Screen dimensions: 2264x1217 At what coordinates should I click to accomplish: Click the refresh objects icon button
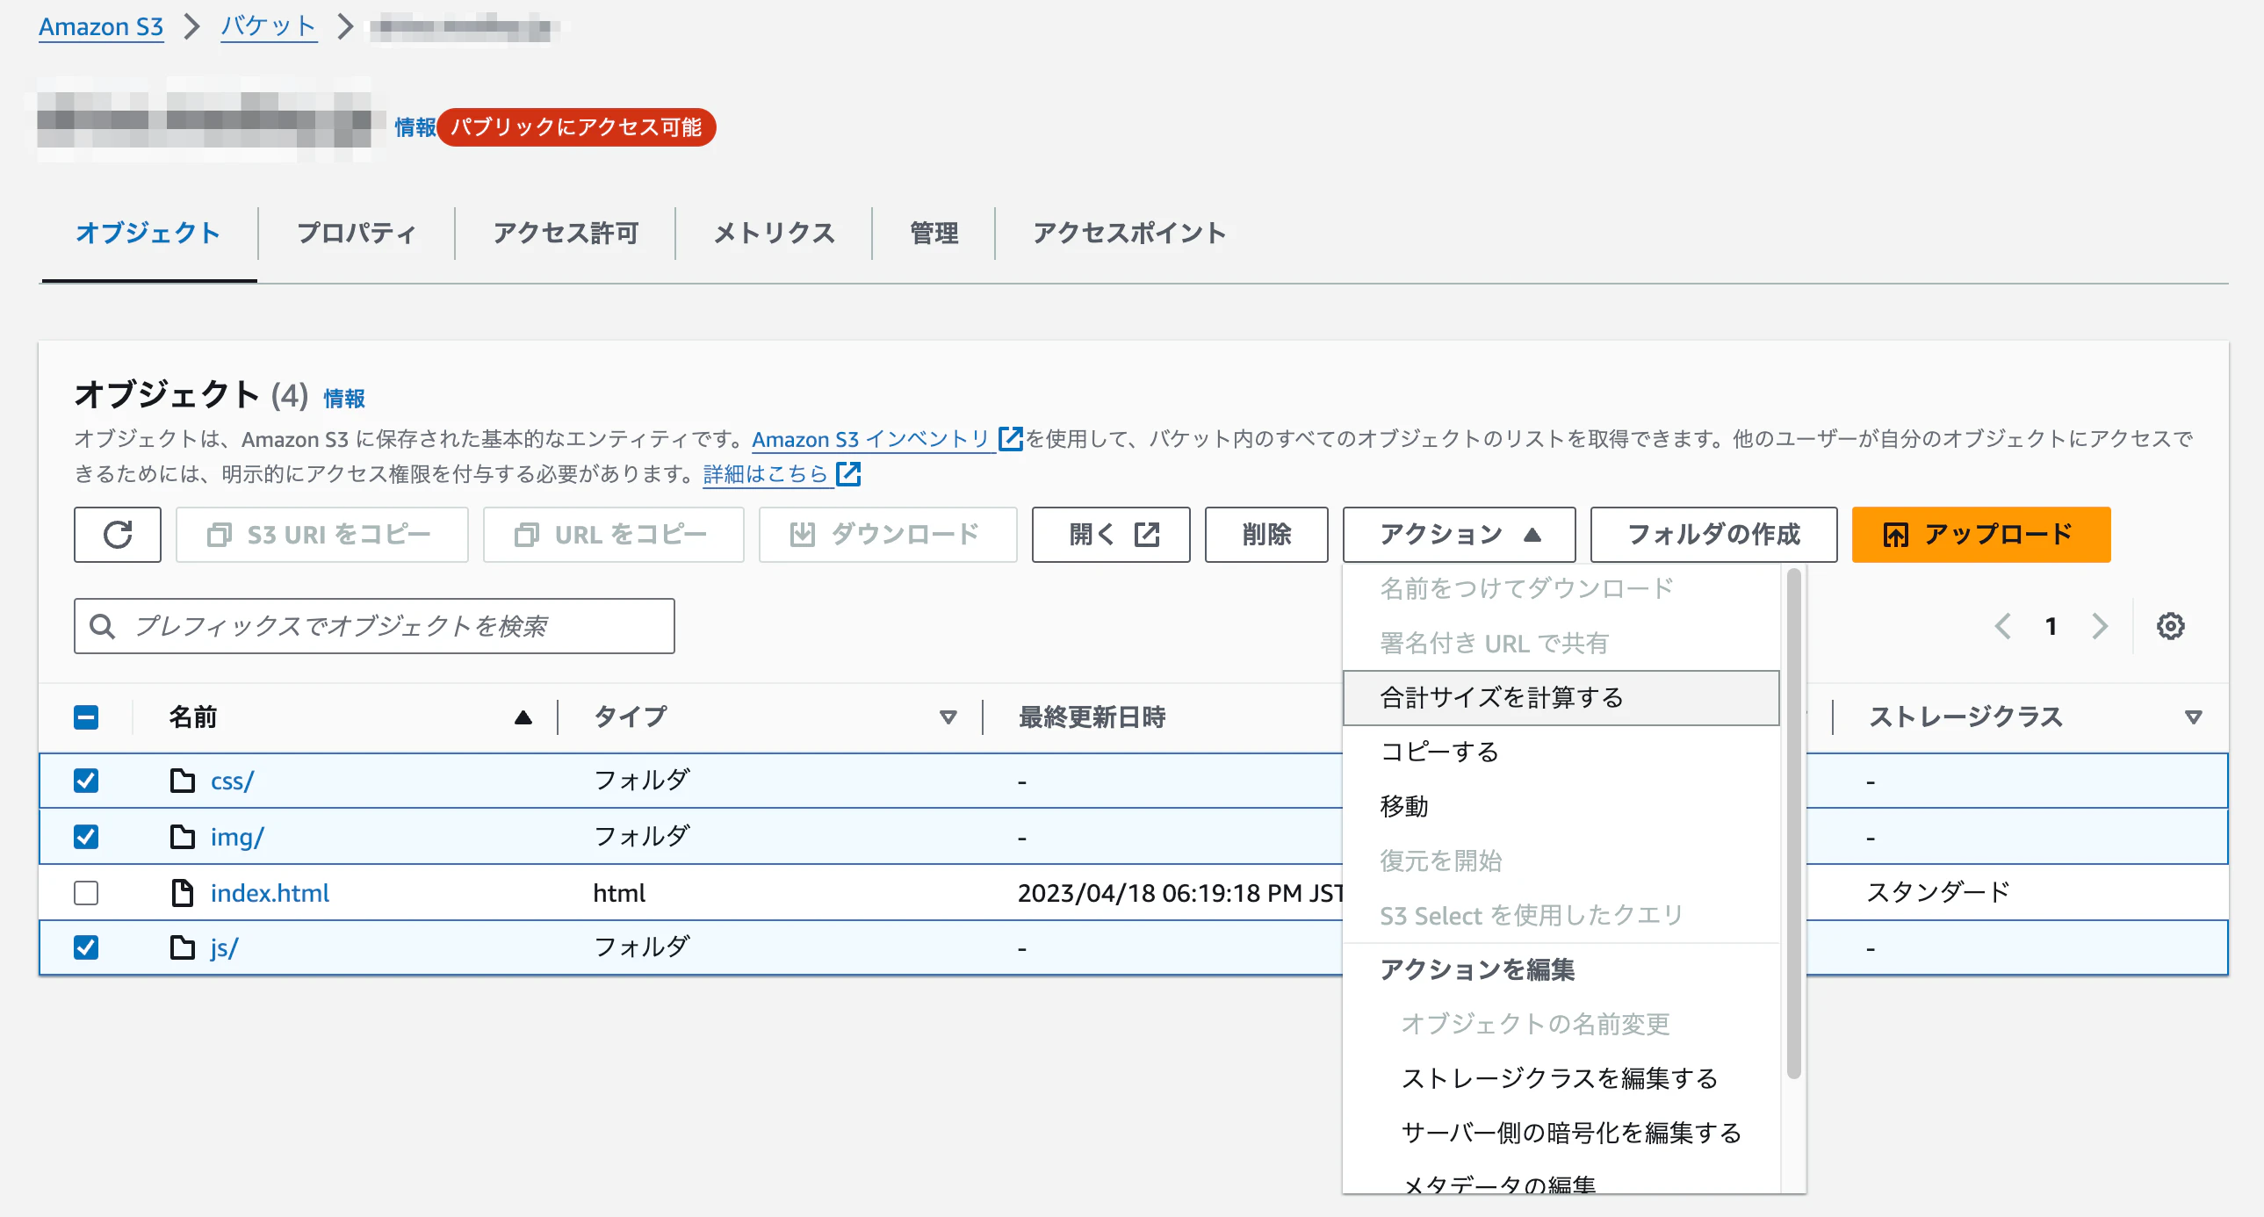tap(117, 534)
